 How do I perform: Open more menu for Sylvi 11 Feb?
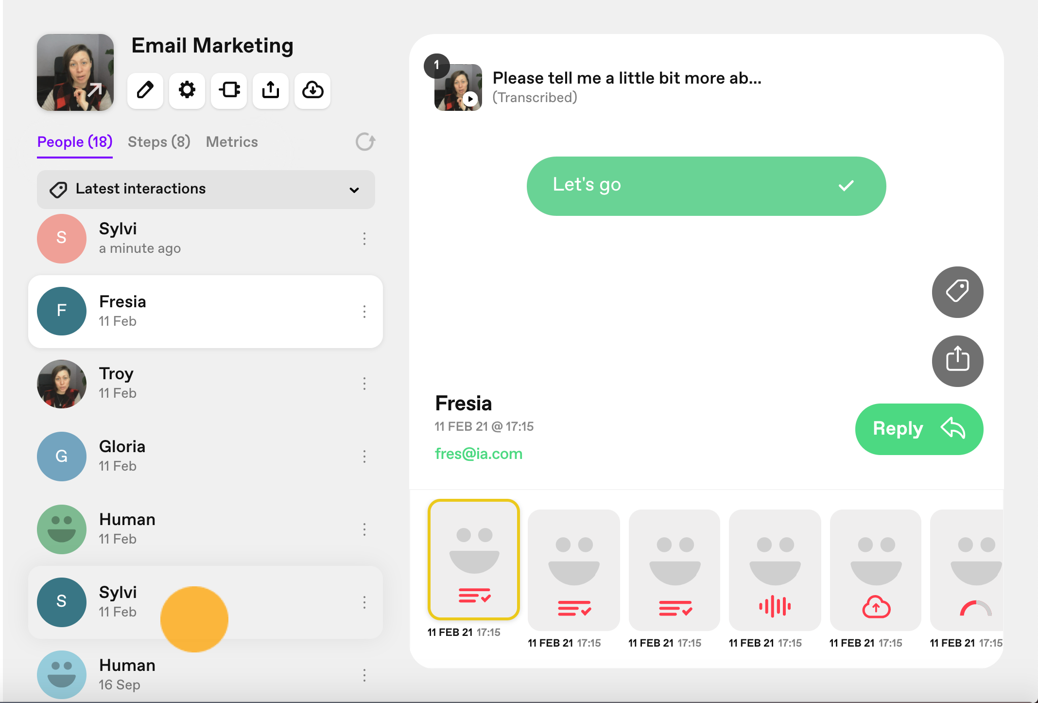click(364, 602)
